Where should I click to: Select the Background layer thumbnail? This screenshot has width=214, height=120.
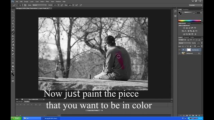[184, 53]
